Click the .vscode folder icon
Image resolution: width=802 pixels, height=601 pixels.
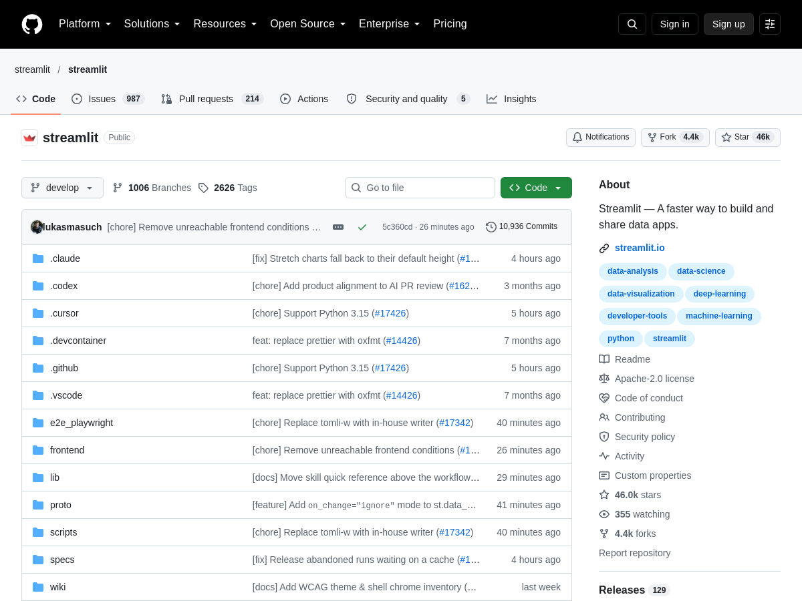[38, 395]
